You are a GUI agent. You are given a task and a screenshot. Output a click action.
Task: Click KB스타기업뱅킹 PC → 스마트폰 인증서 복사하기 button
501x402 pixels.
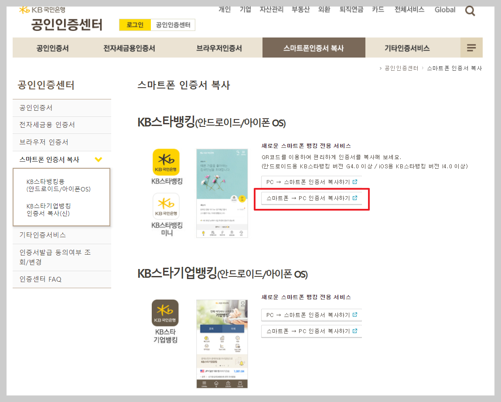tap(311, 315)
